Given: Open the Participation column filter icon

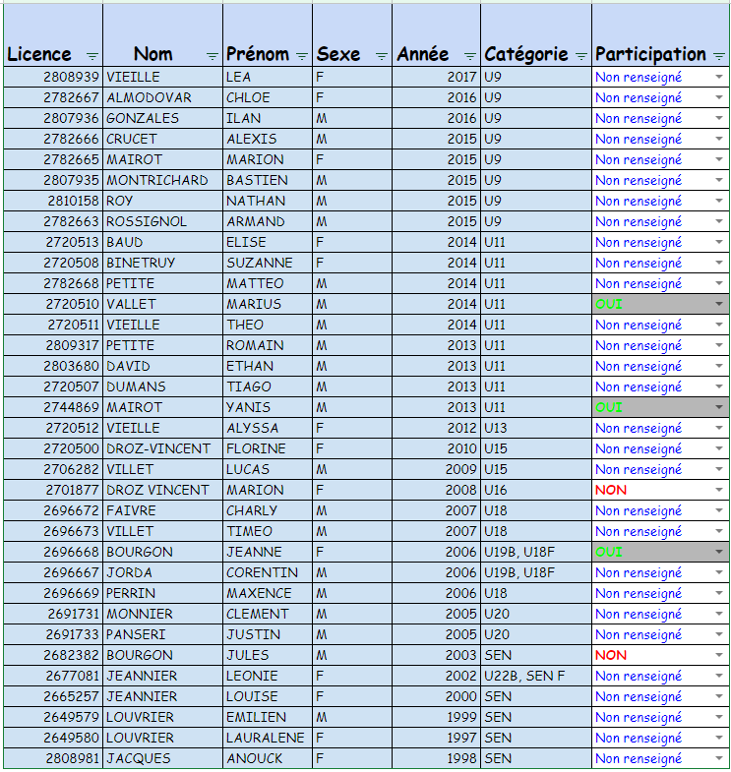Looking at the screenshot, I should (719, 56).
